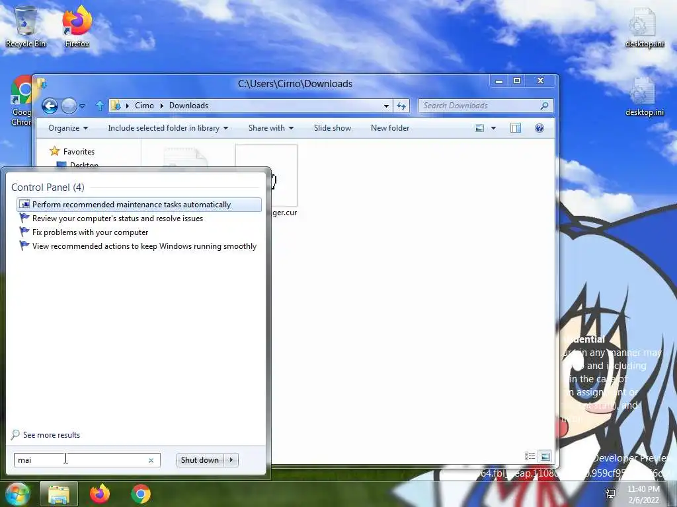677x507 pixels.
Task: Refresh the Downloads folder view
Action: [x=401, y=106]
